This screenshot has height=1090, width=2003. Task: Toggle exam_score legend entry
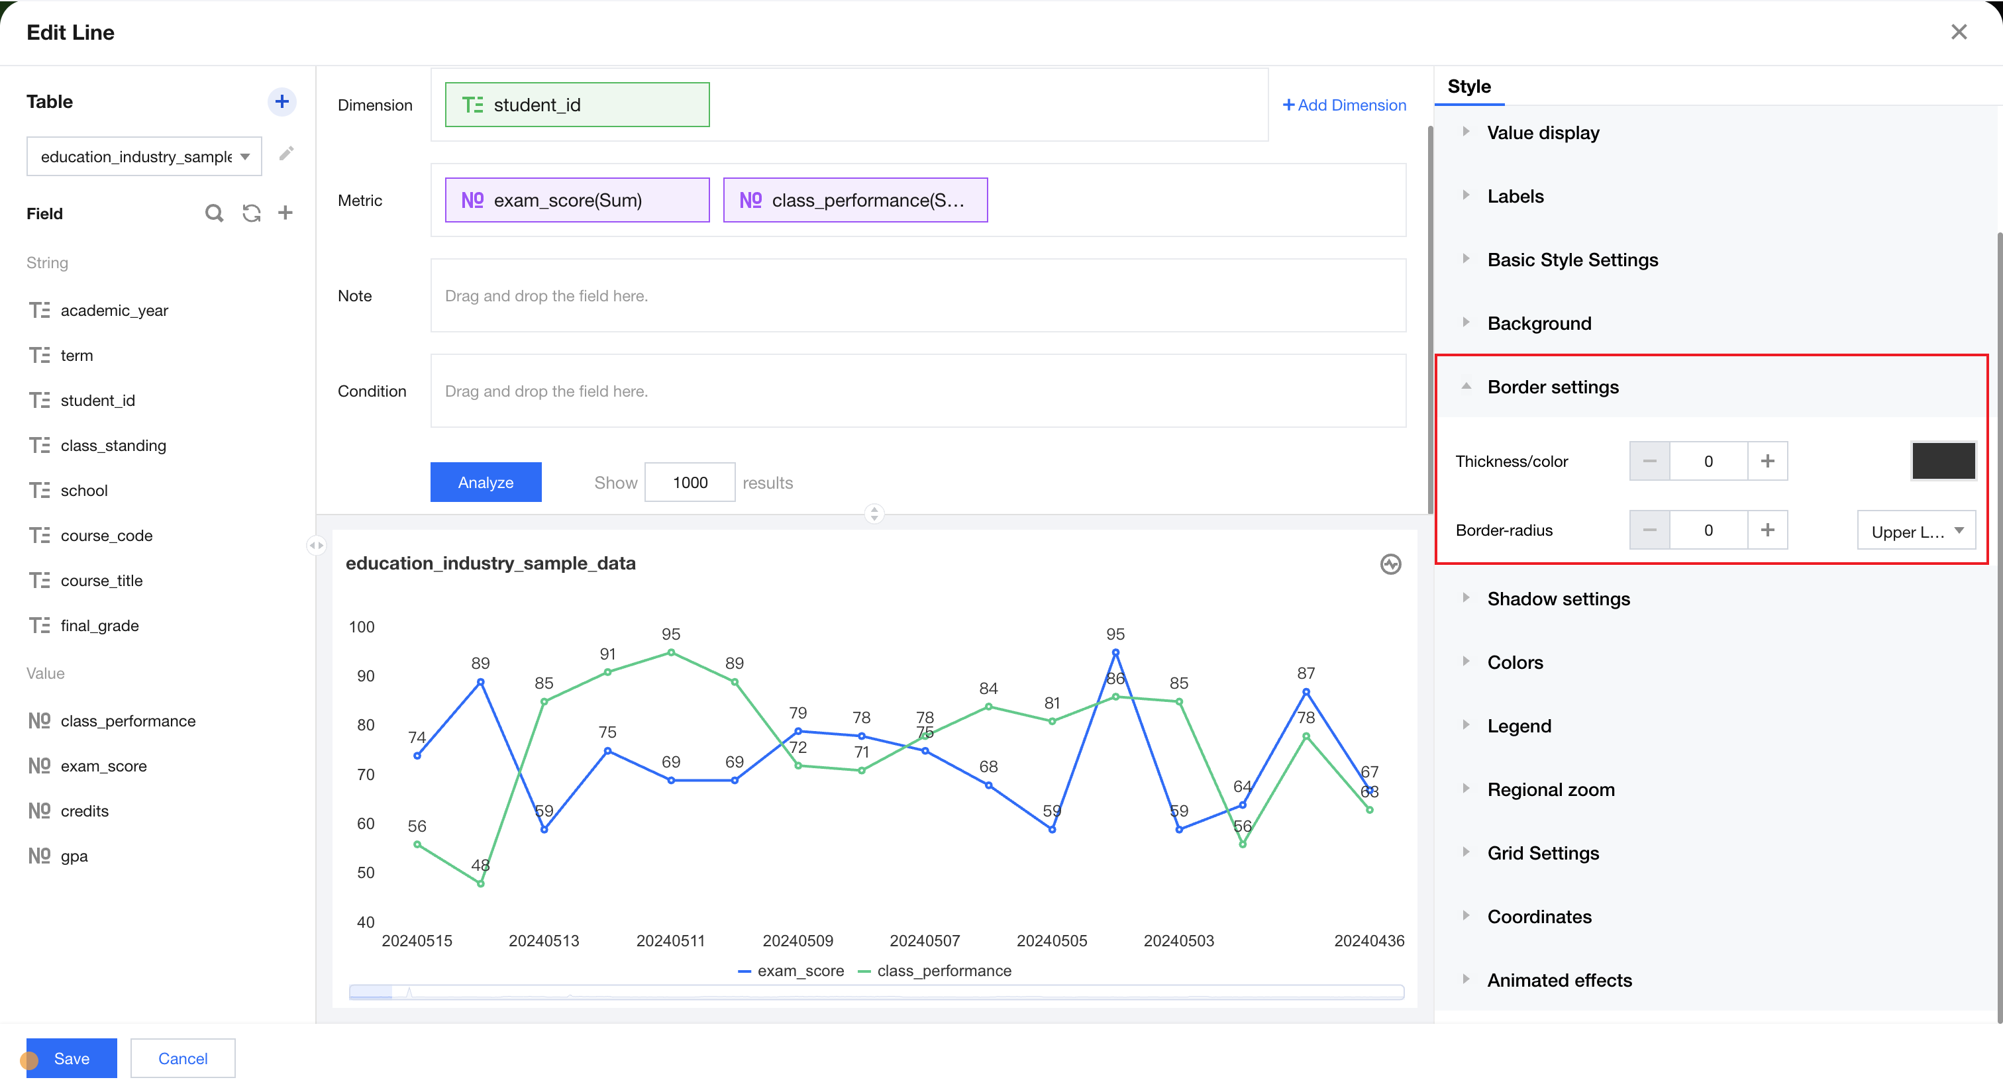(791, 971)
